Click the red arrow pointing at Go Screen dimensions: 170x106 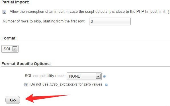tap(48, 98)
